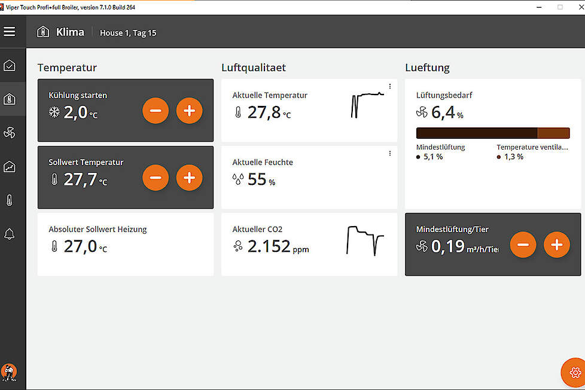Click the 27,7 °C setpoint value
Screen dimensions: 585x390
(86, 179)
